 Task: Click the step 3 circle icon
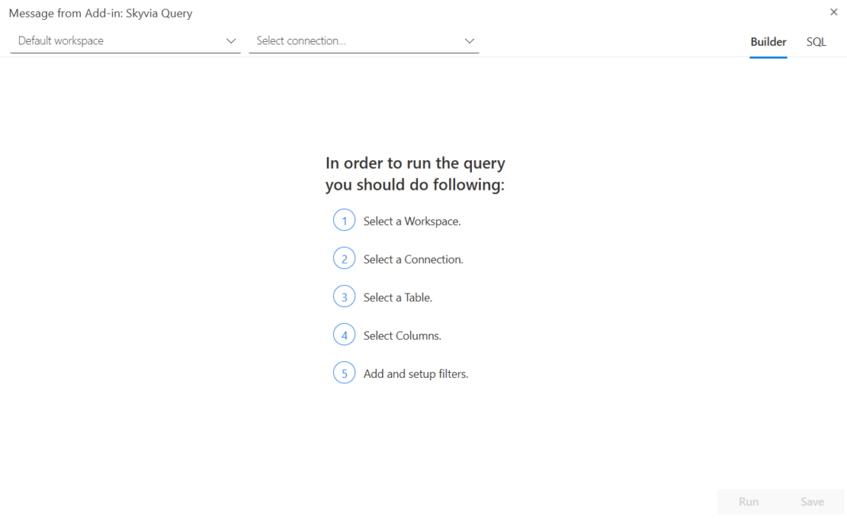(344, 297)
